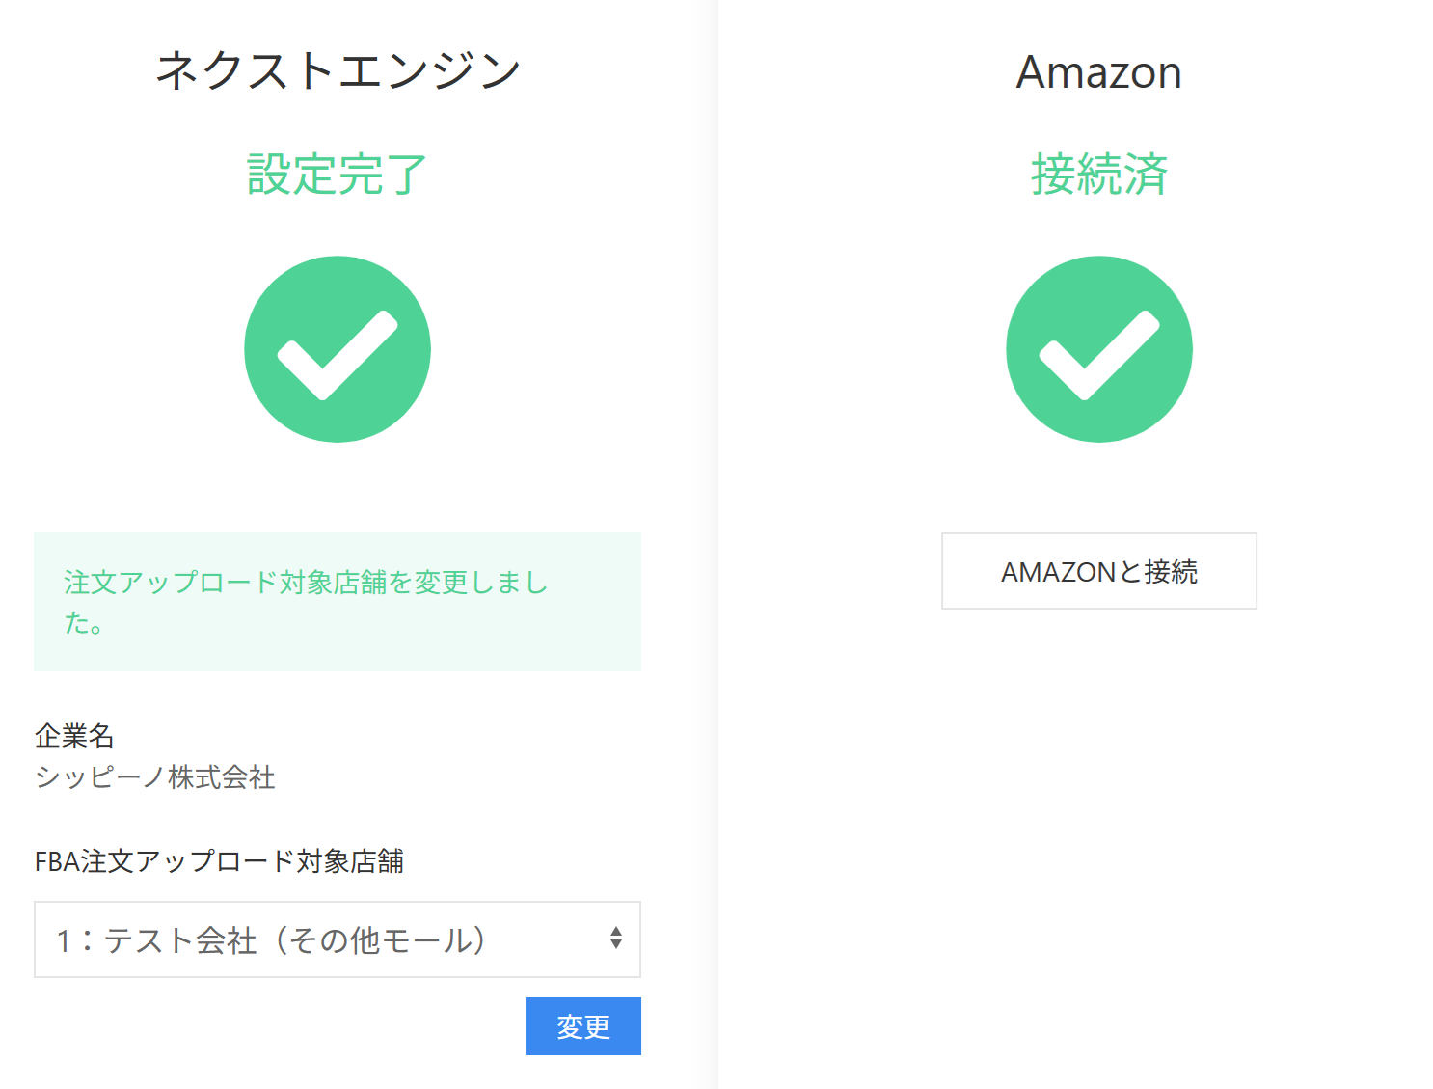
Task: Click the AMAZONと接続 button
Action: pyautogui.click(x=1098, y=571)
